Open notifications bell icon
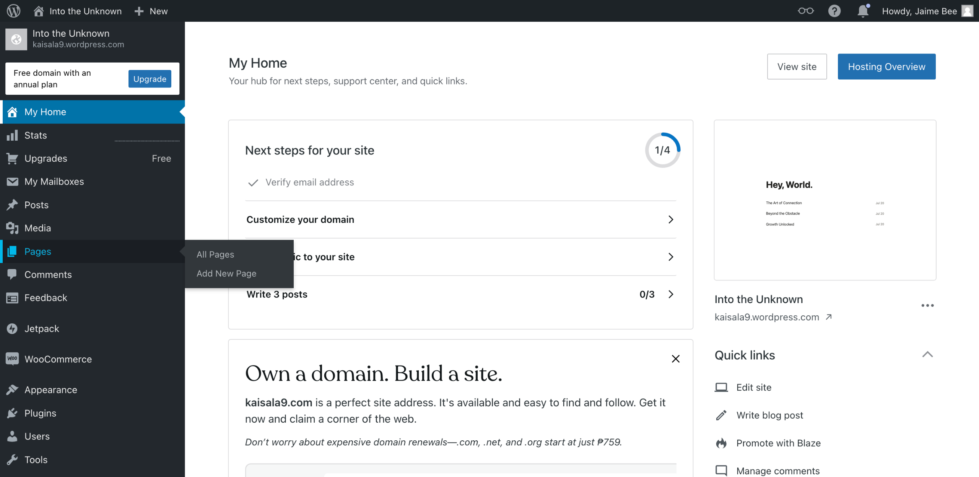Image resolution: width=979 pixels, height=477 pixels. (x=863, y=11)
